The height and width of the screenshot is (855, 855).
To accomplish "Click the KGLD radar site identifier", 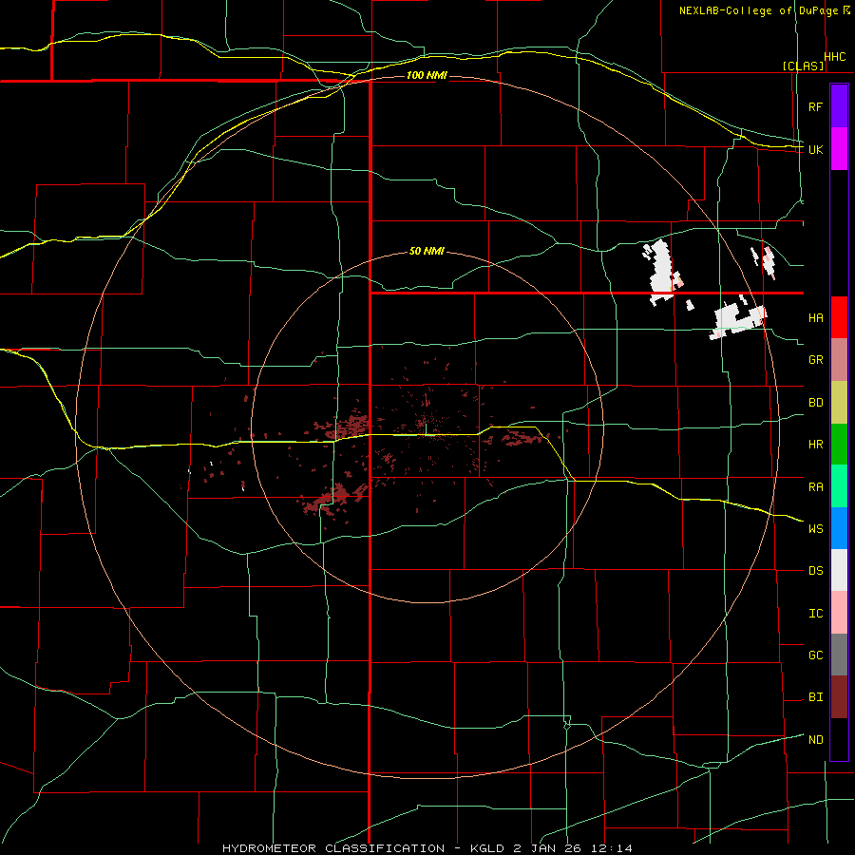I will click(488, 848).
